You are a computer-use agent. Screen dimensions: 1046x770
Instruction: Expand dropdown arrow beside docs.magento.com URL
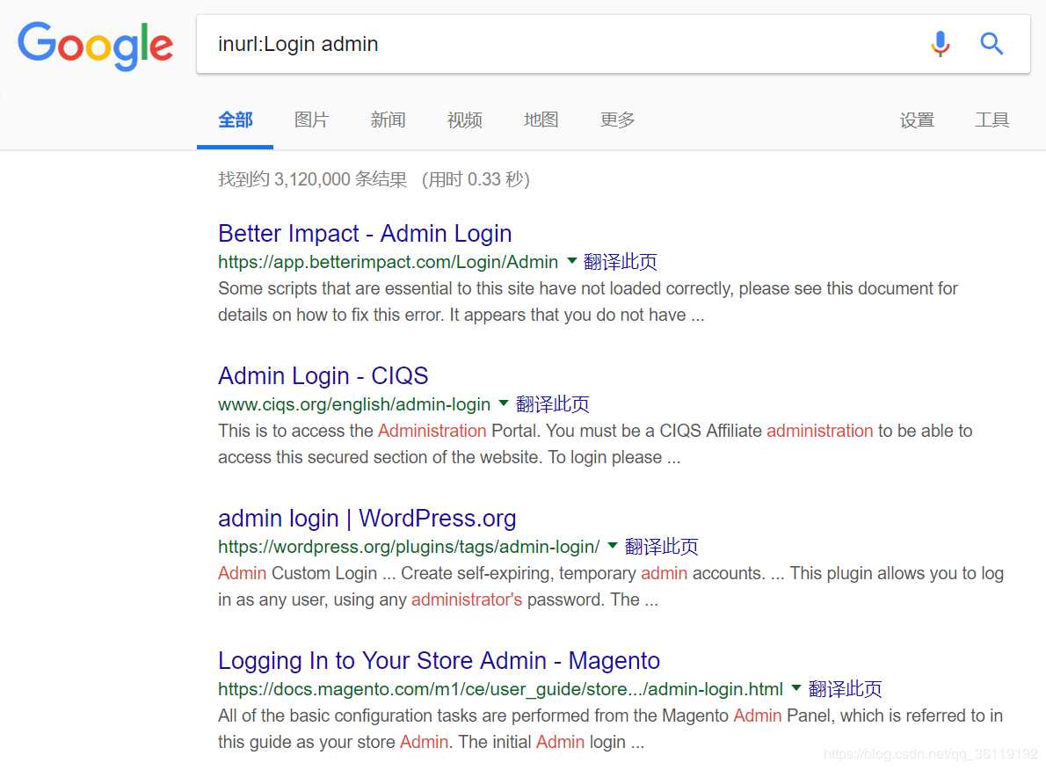click(x=795, y=687)
